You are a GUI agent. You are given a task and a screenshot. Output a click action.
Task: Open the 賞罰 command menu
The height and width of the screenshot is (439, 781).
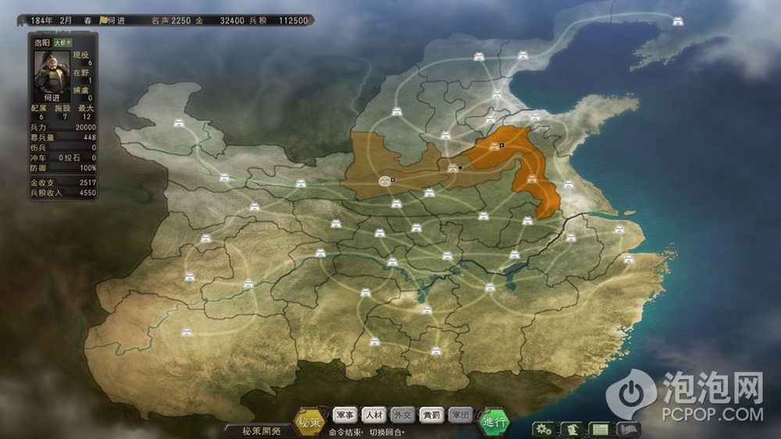click(431, 415)
